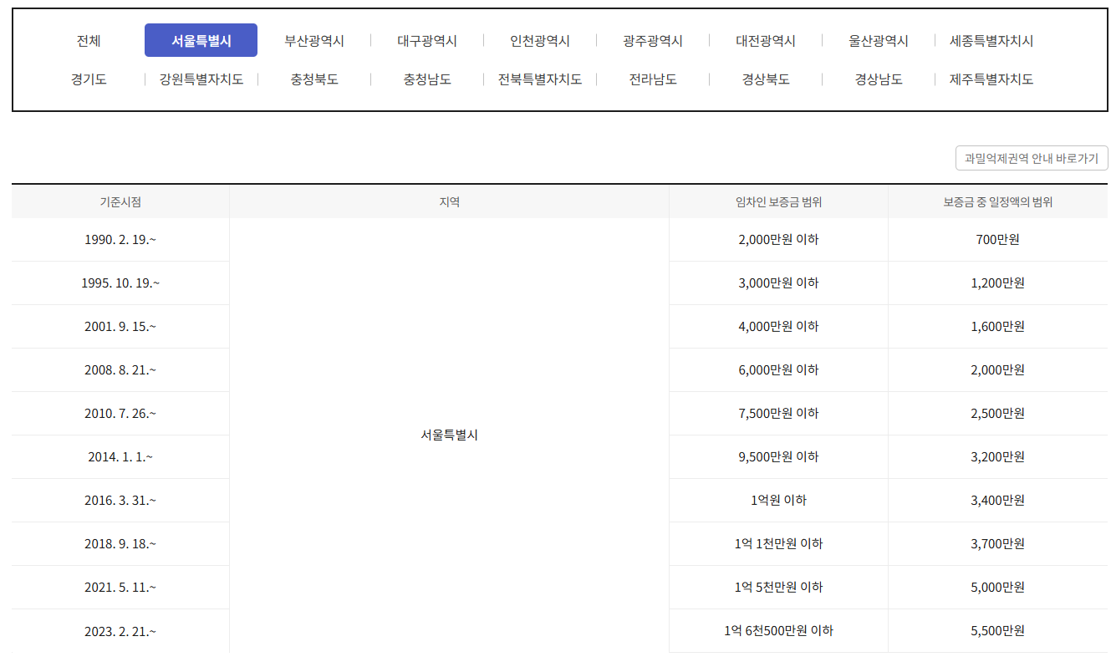Image resolution: width=1111 pixels, height=667 pixels.
Task: Open the 광주광역시 tab
Action: 653,40
